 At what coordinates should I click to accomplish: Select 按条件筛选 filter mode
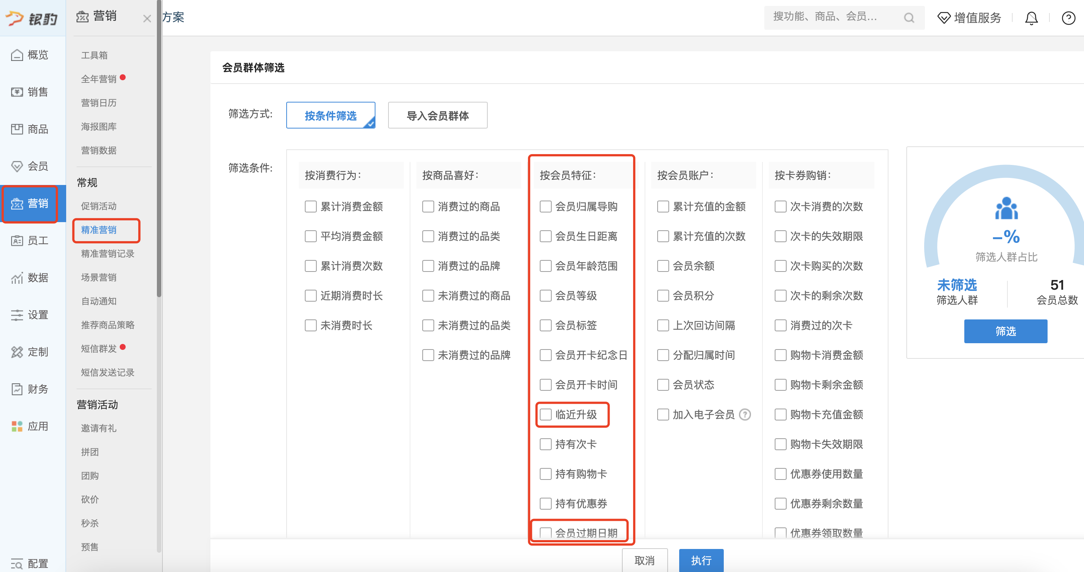click(x=331, y=115)
